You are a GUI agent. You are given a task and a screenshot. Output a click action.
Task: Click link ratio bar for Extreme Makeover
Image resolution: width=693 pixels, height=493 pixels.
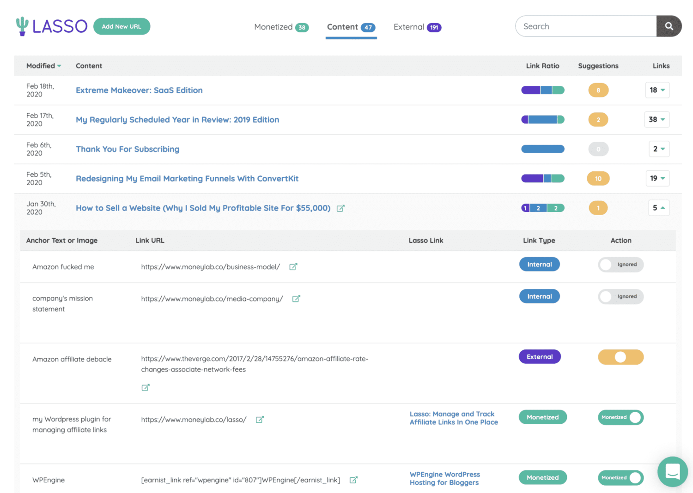[x=543, y=90]
